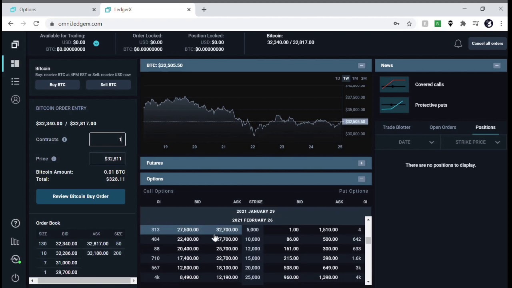Click order book ask 33,188.00
Screen dimensions: 512x288
pyautogui.click(x=98, y=253)
